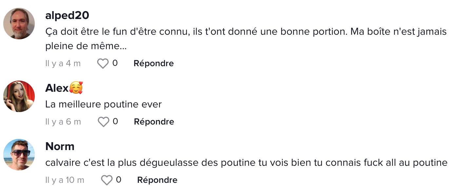Viewport: 468px width, 192px height.
Task: Click the "Il y a 10 m" timestamp
Action: [x=65, y=180]
